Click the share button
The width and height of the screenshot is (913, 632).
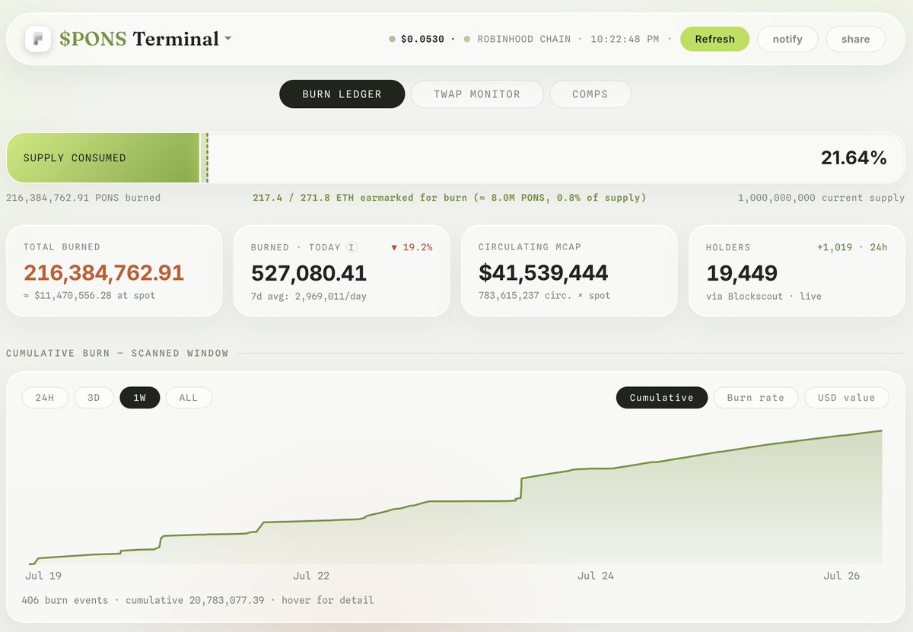856,39
